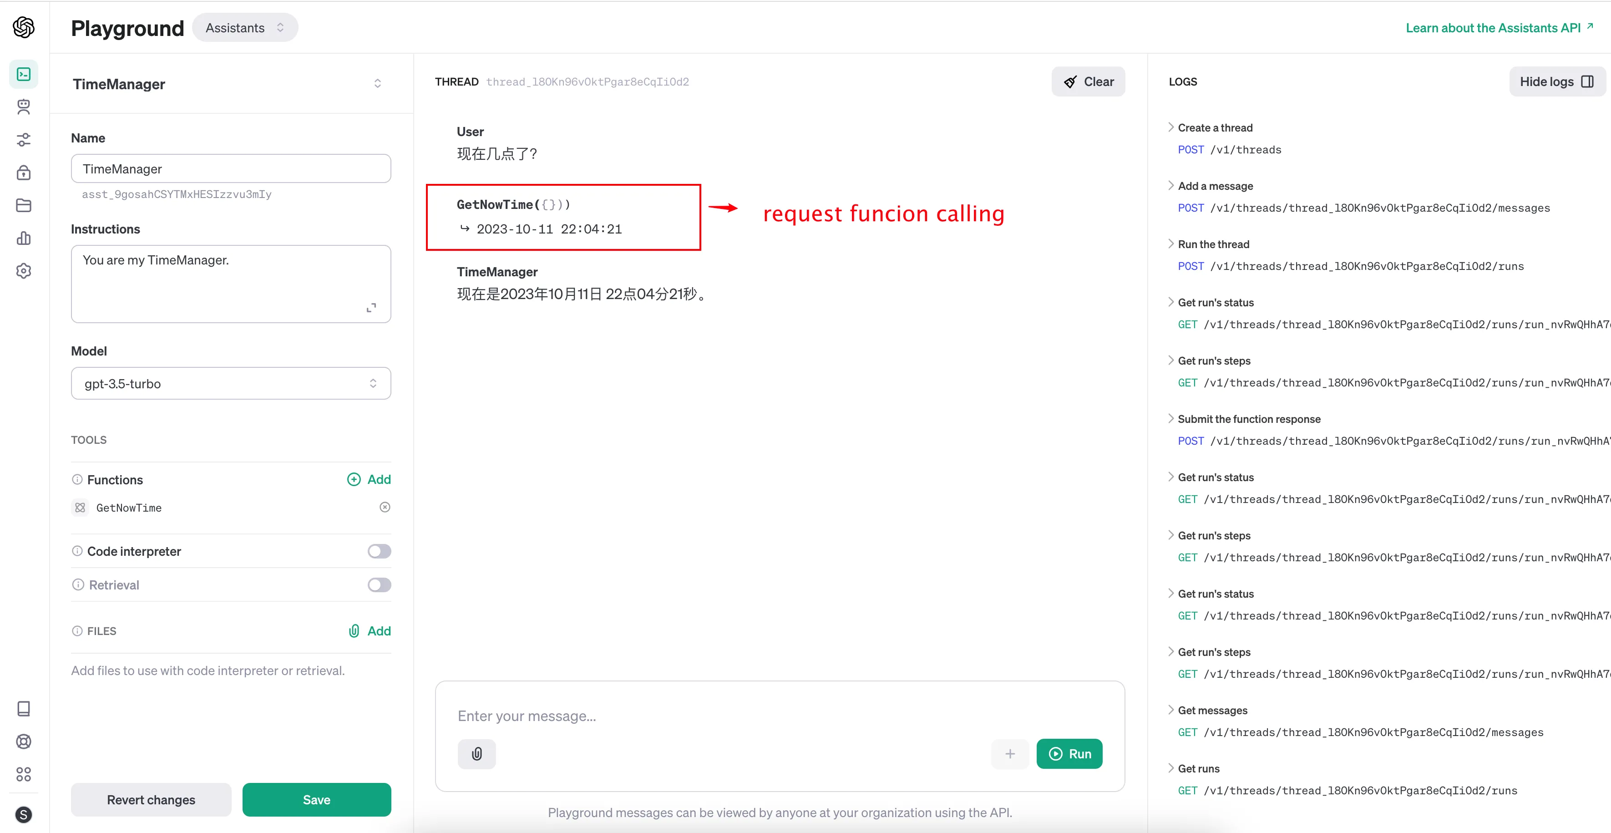Click the paperclip attach file icon
1611x833 pixels.
[x=476, y=754]
